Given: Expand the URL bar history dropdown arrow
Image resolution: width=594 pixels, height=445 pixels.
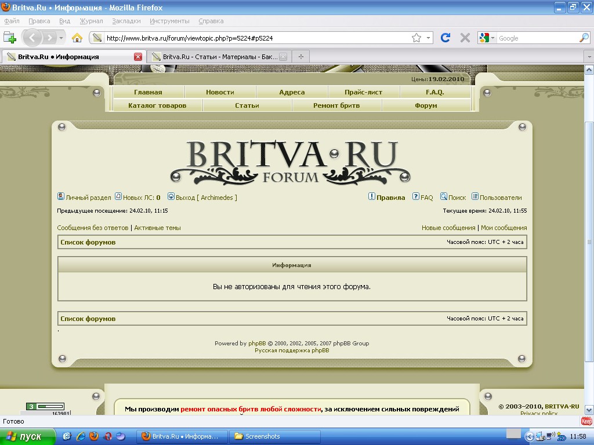Looking at the screenshot, I should tap(429, 38).
